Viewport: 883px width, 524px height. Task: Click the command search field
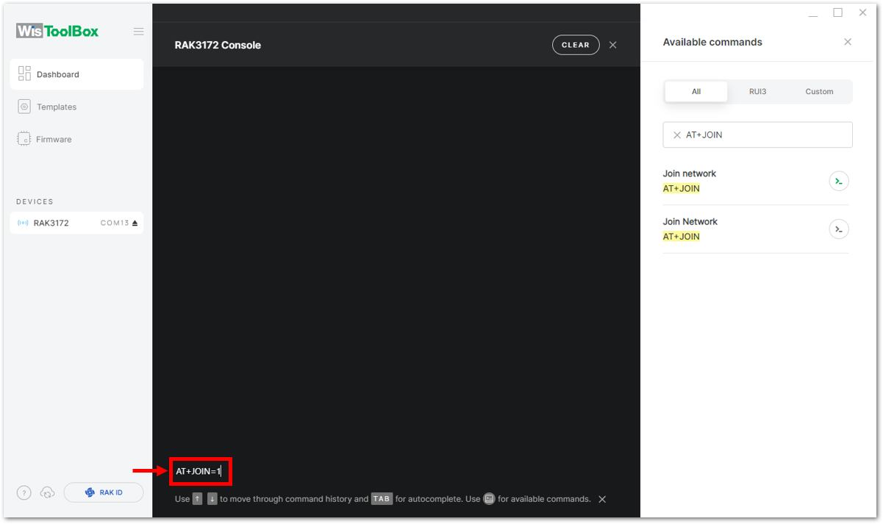tap(757, 135)
